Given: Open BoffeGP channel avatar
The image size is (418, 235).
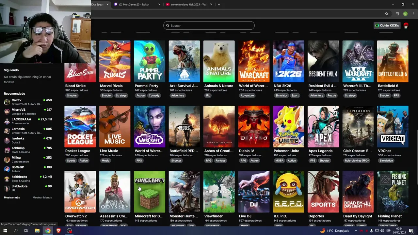Looking at the screenshot, I should pos(7,169).
